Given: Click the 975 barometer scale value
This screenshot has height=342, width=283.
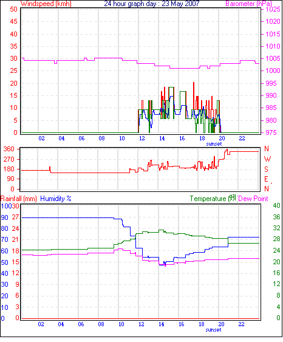Looking at the screenshot, I should click(271, 132).
